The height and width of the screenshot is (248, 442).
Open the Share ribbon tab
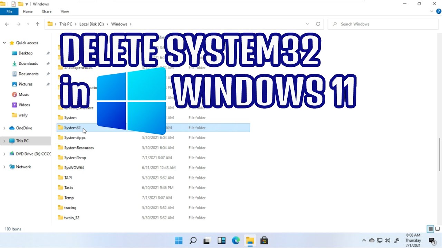(47, 11)
